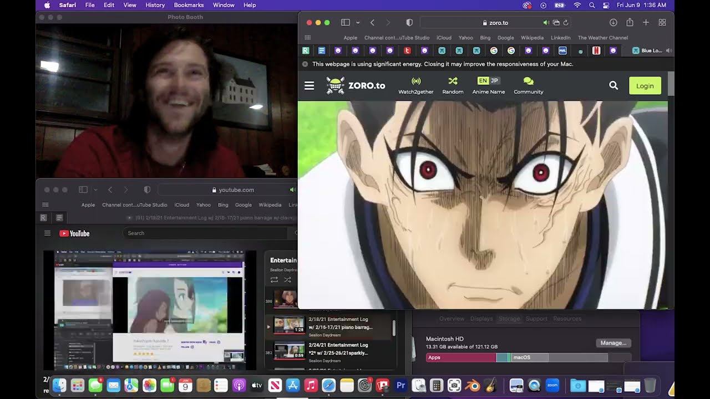
Task: Click the Zoro.to search magnifier icon
Action: click(x=613, y=85)
